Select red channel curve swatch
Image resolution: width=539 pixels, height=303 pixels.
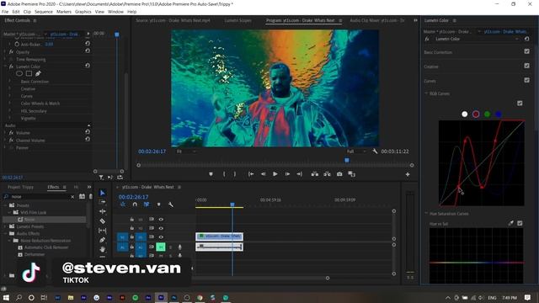point(476,114)
